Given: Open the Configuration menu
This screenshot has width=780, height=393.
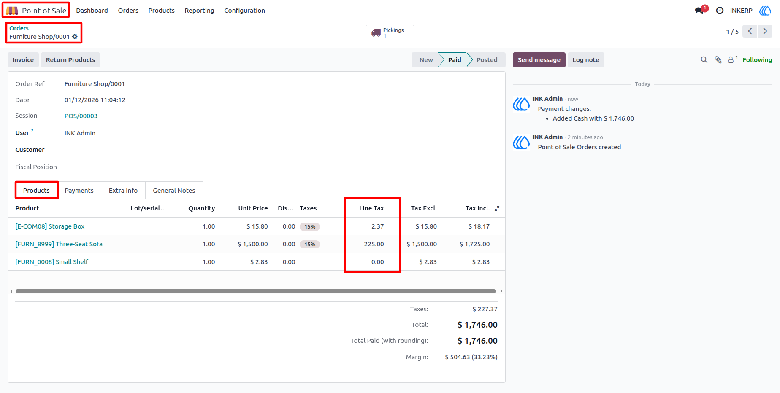Looking at the screenshot, I should click(x=244, y=11).
